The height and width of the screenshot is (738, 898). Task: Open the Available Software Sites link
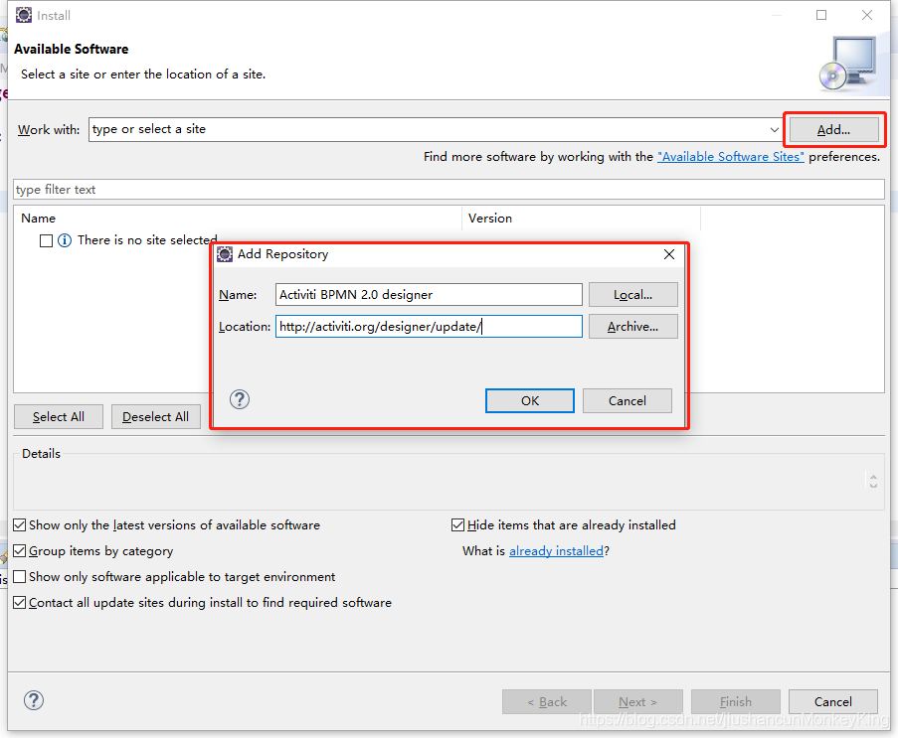(730, 157)
